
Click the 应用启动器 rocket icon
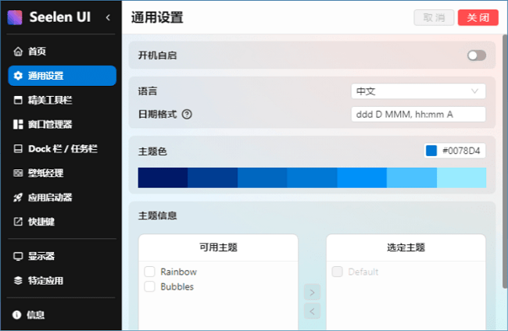[19, 198]
